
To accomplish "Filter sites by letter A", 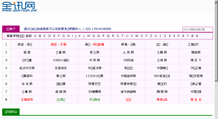I will pos(35,36).
